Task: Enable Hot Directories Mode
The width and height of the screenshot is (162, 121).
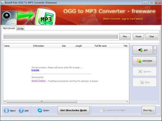Action: tap(73, 110)
